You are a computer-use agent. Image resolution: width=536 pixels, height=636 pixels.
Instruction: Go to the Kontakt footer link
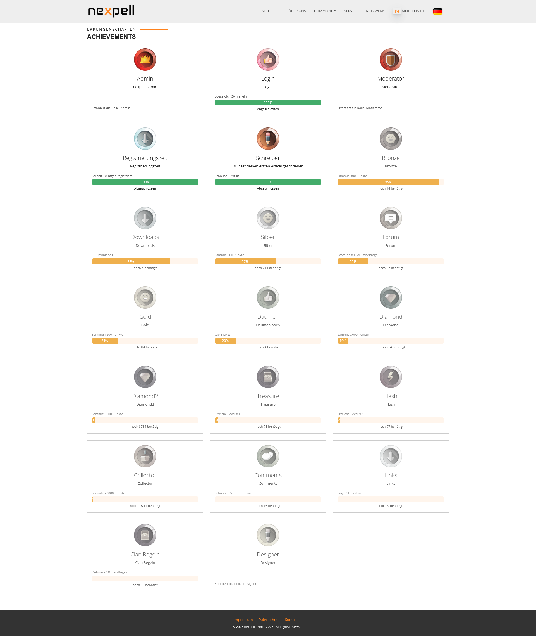[x=291, y=620]
